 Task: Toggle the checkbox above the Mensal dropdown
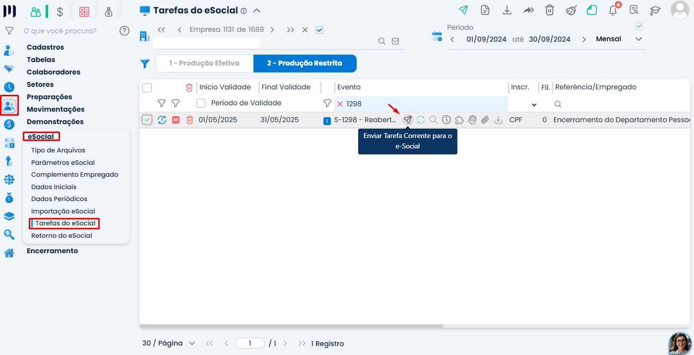[x=639, y=26]
